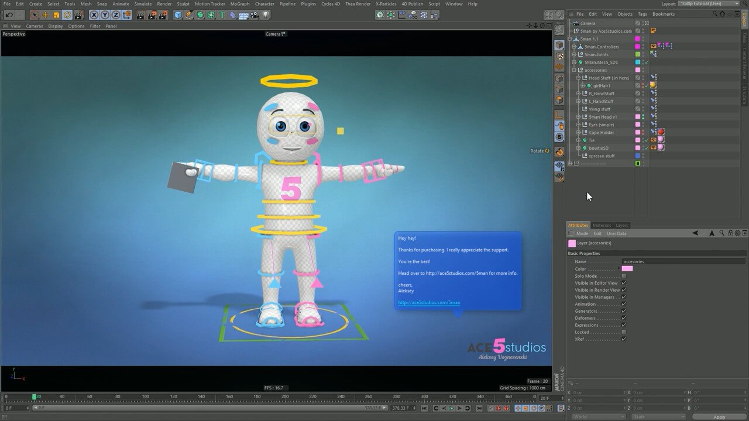Toggle the X-axis lock icon
This screenshot has height=421, width=749.
(94, 15)
